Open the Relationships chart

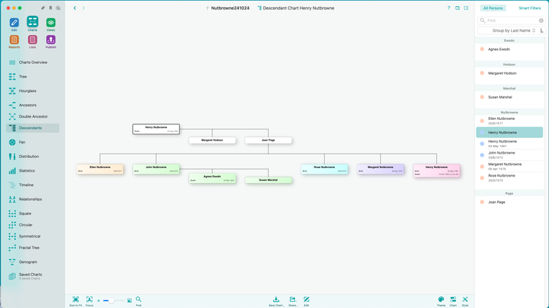click(x=32, y=200)
